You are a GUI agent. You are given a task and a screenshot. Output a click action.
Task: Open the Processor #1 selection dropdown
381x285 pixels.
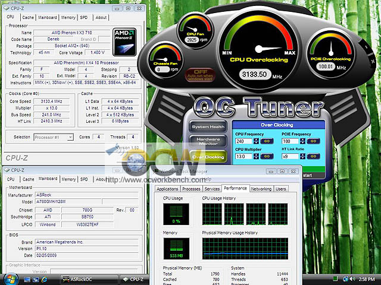tap(70, 137)
